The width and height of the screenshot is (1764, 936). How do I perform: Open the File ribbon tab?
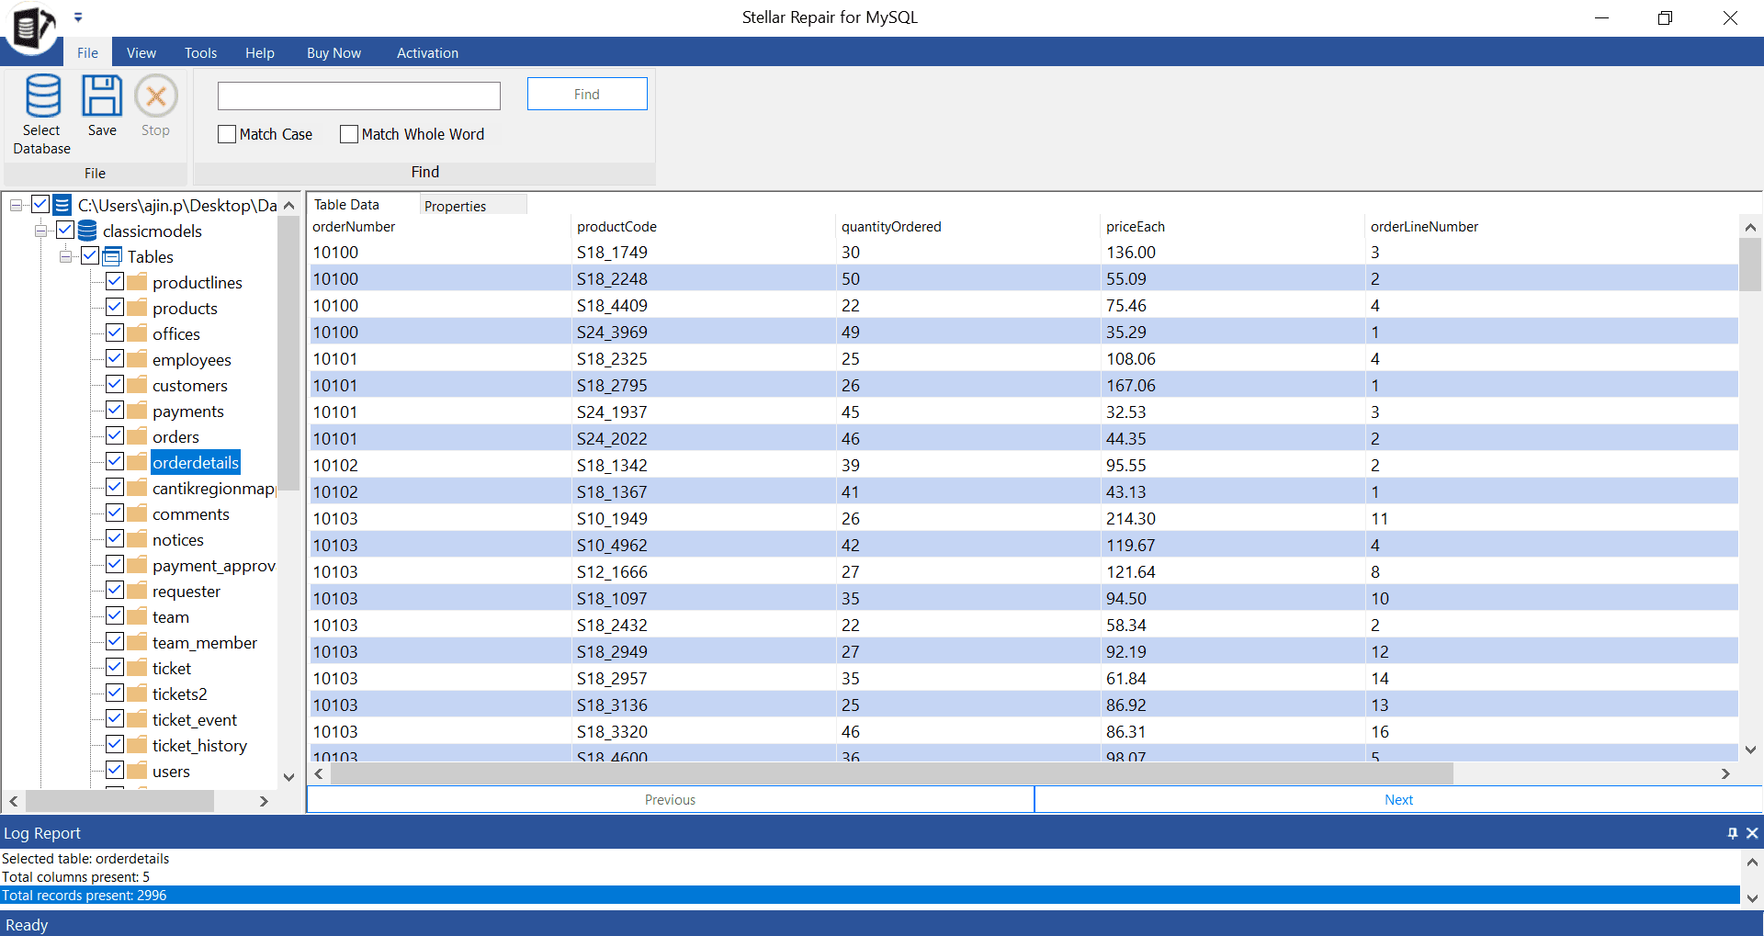(87, 52)
